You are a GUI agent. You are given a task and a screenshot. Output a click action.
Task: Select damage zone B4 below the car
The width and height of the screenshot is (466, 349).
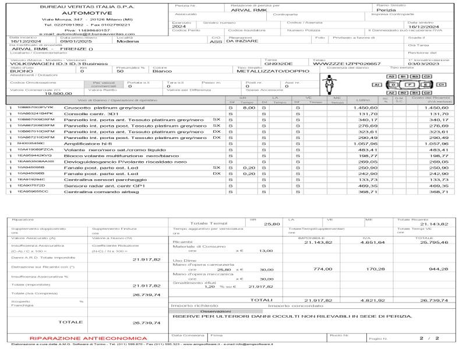pyautogui.click(x=415, y=93)
